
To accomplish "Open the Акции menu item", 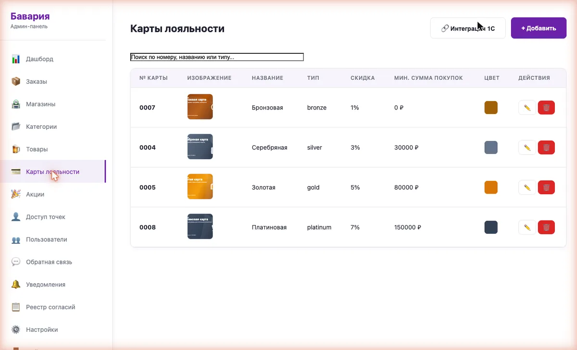I will click(53, 194).
